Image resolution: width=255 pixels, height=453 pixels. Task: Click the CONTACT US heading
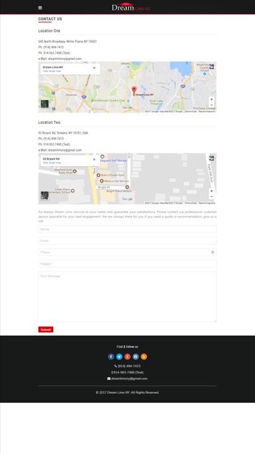coord(50,19)
